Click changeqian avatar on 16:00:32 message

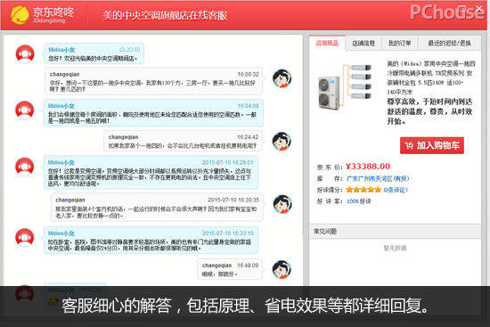282,78
